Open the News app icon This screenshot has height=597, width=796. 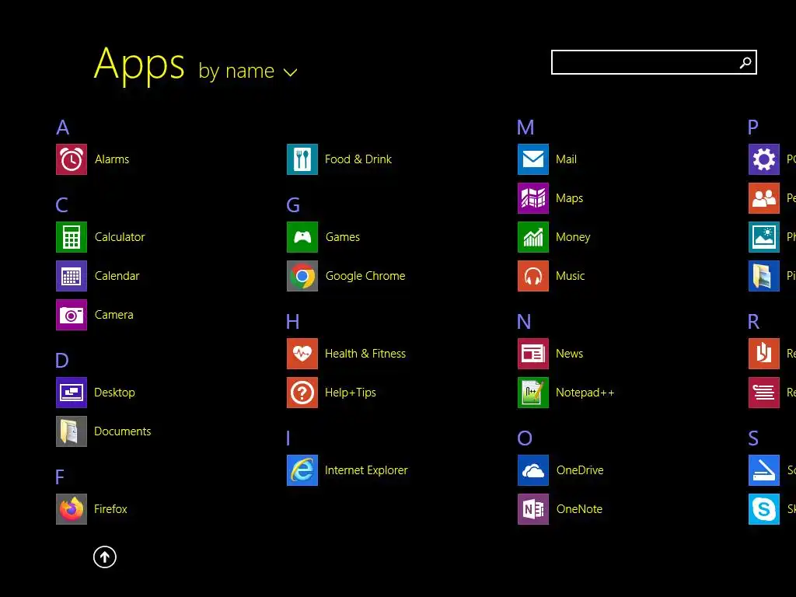click(533, 354)
